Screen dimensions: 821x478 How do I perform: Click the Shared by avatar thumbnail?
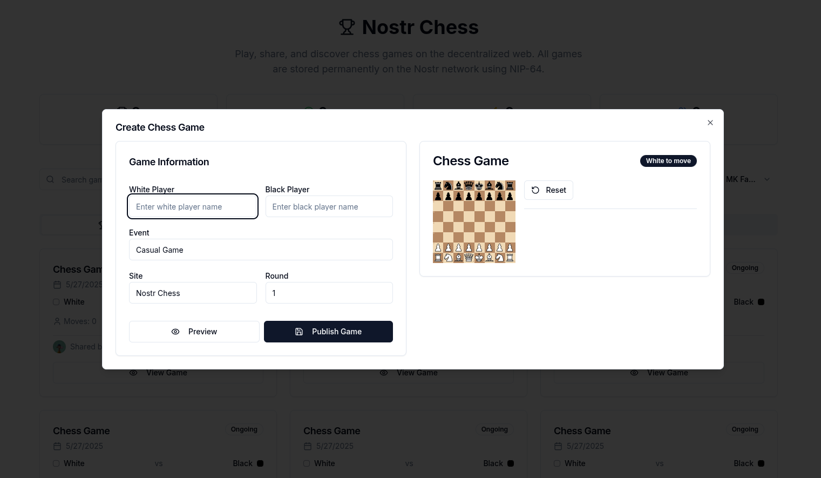tap(59, 347)
